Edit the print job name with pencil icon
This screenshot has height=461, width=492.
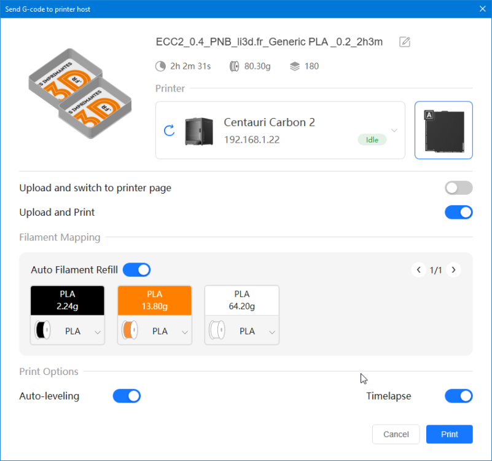click(404, 42)
